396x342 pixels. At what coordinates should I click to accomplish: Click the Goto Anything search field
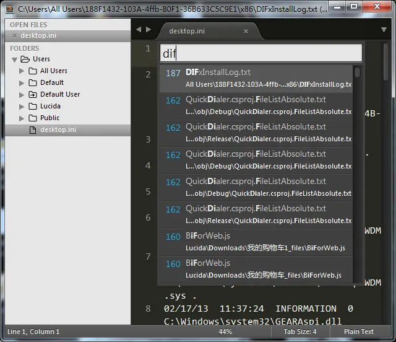pos(261,53)
